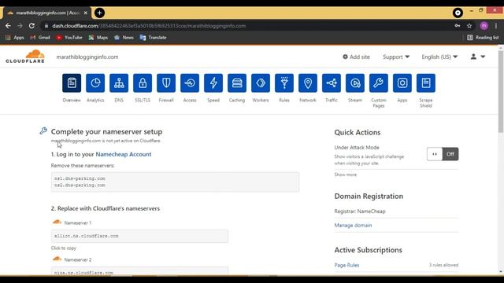Click the ns2.dns-parking.com nameserver text
The width and height of the screenshot is (504, 283).
point(80,186)
